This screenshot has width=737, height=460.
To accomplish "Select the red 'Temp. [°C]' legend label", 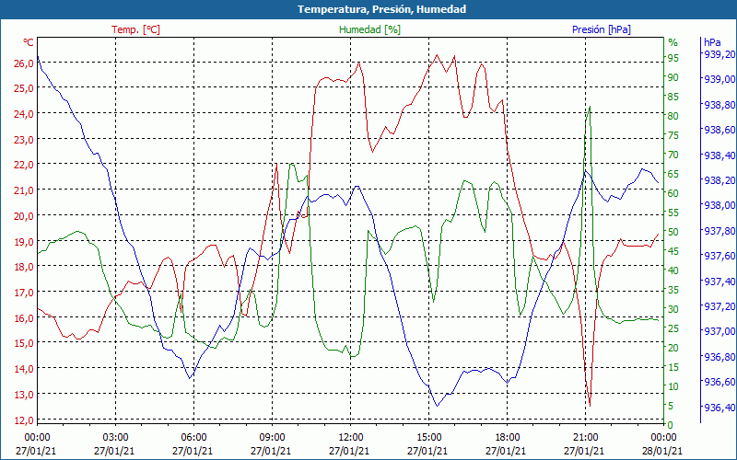I will pyautogui.click(x=135, y=29).
